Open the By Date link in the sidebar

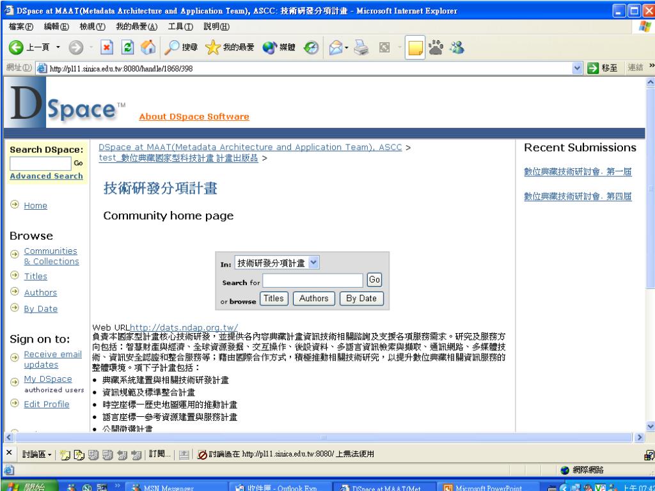point(40,309)
